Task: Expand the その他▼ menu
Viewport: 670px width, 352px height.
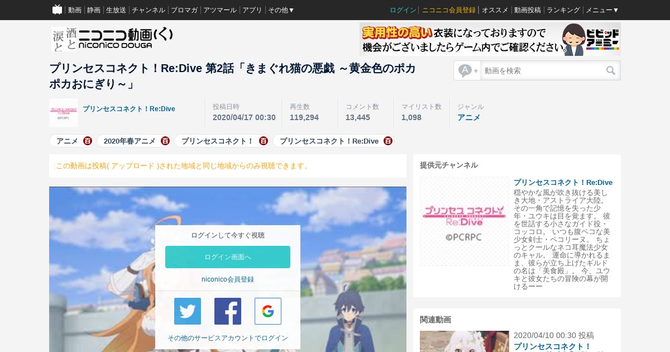Action: (x=281, y=10)
